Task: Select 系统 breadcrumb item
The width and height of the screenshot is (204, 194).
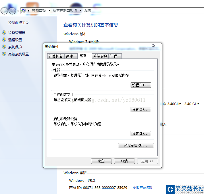Action: pos(87,11)
